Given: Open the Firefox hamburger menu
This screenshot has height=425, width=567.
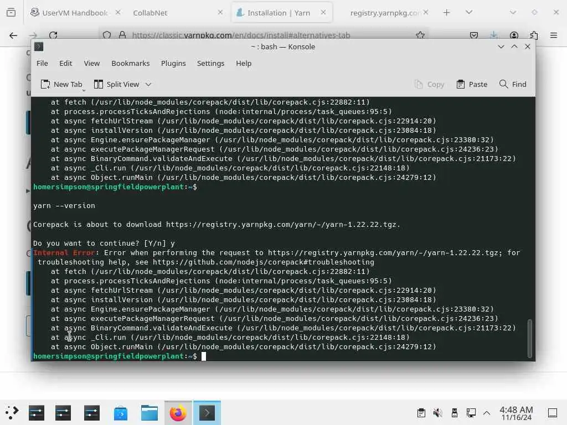Looking at the screenshot, I should click(x=554, y=35).
